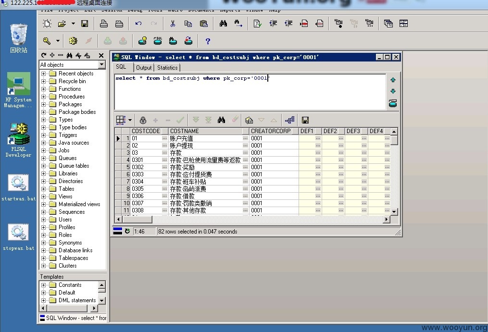Click the Help question mark icon
488x332 pixels.
[x=208, y=41]
